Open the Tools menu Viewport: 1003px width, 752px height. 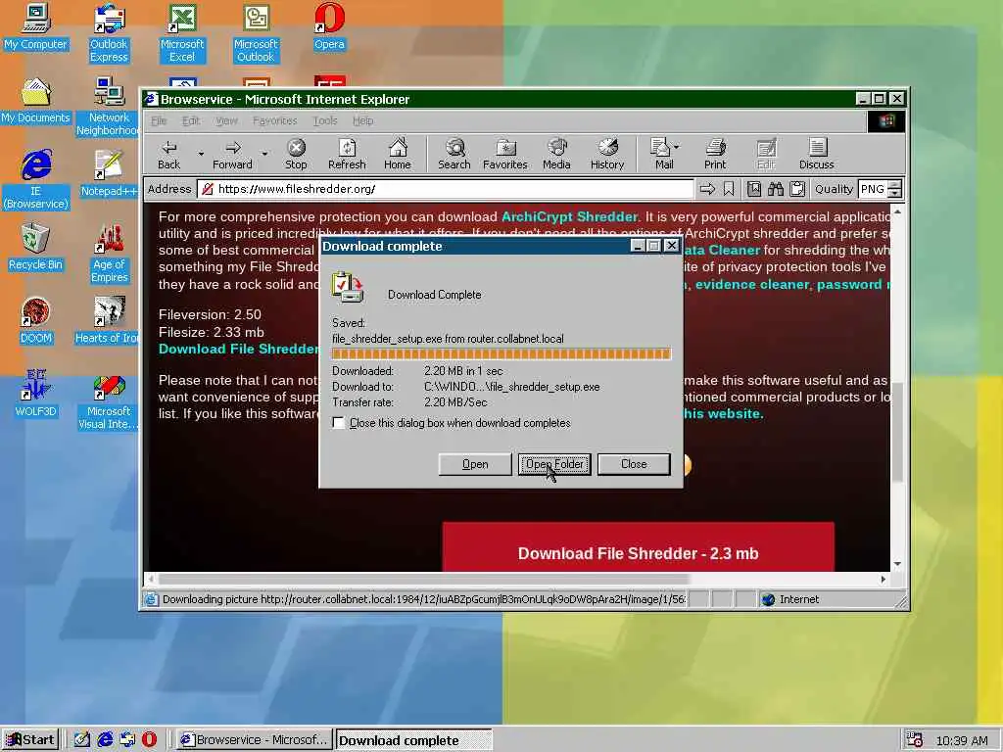tap(325, 120)
